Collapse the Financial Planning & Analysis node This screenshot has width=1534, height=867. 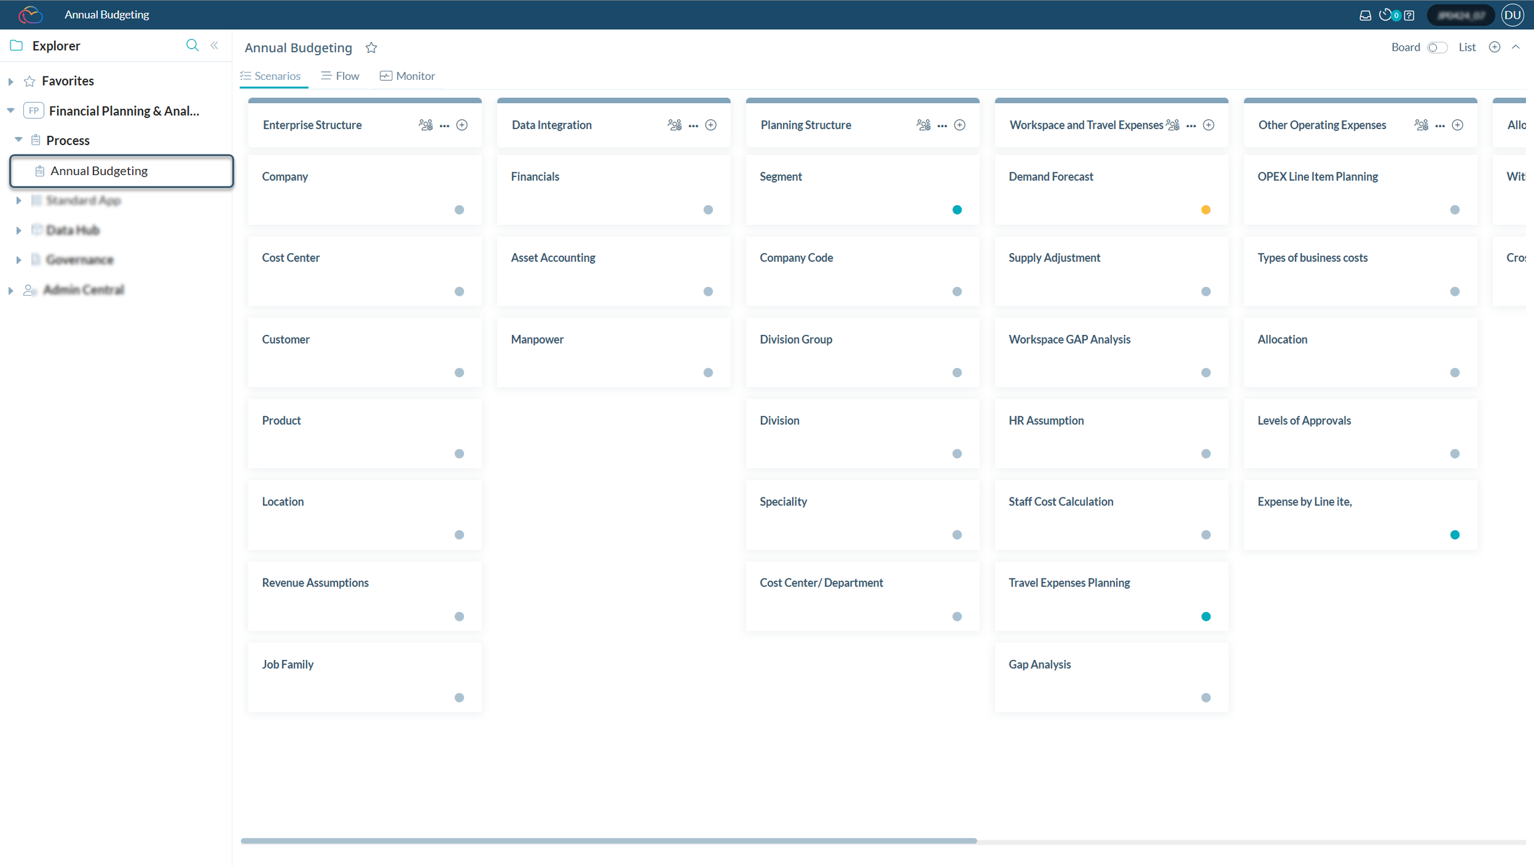click(11, 110)
